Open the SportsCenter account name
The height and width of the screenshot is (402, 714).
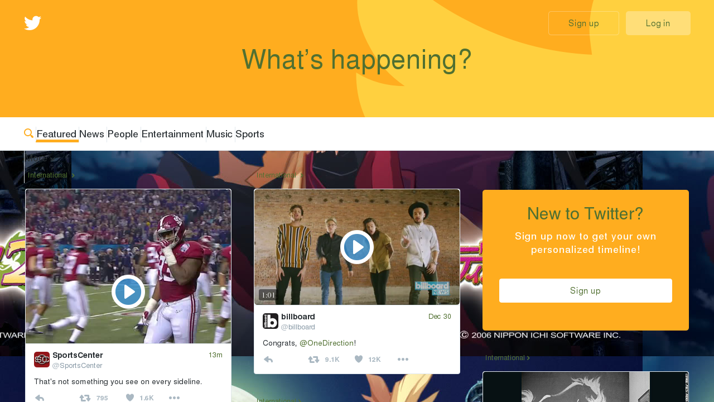[x=78, y=355]
